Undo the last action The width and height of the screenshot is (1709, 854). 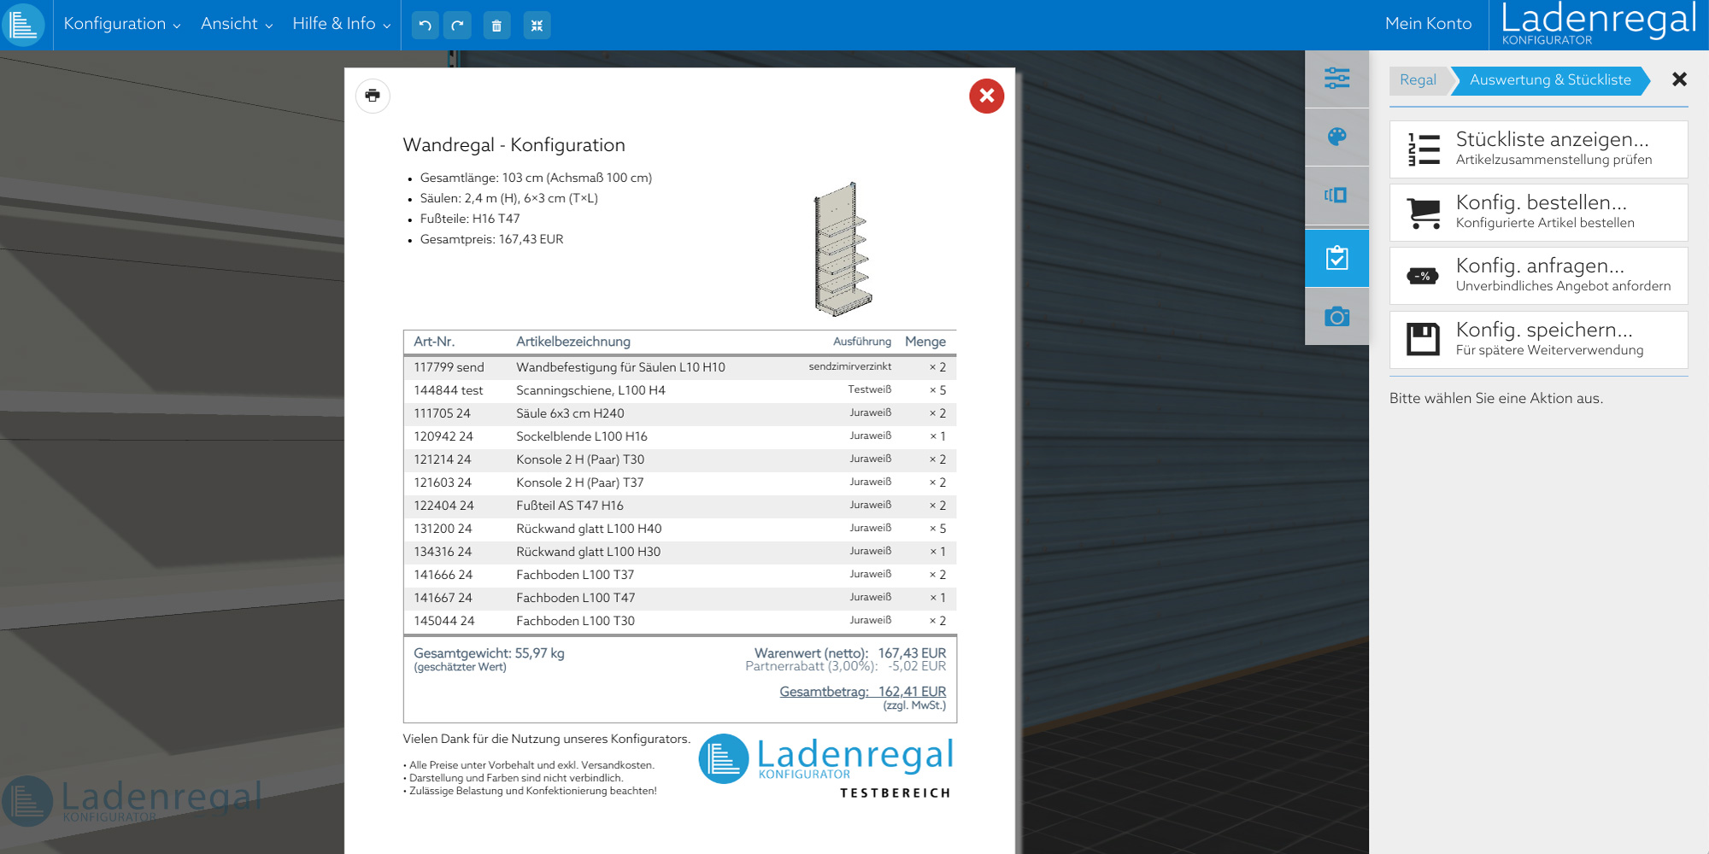point(425,26)
